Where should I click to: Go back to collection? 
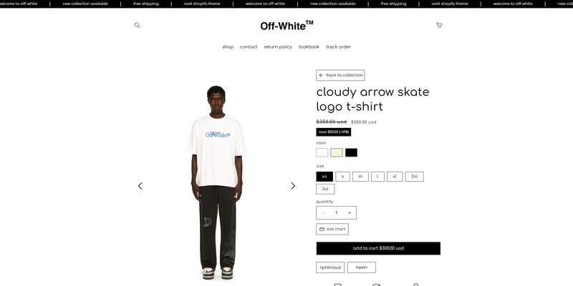pos(340,75)
